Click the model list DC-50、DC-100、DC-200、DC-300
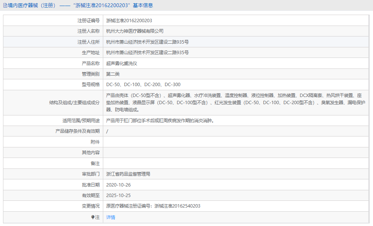 point(143,85)
